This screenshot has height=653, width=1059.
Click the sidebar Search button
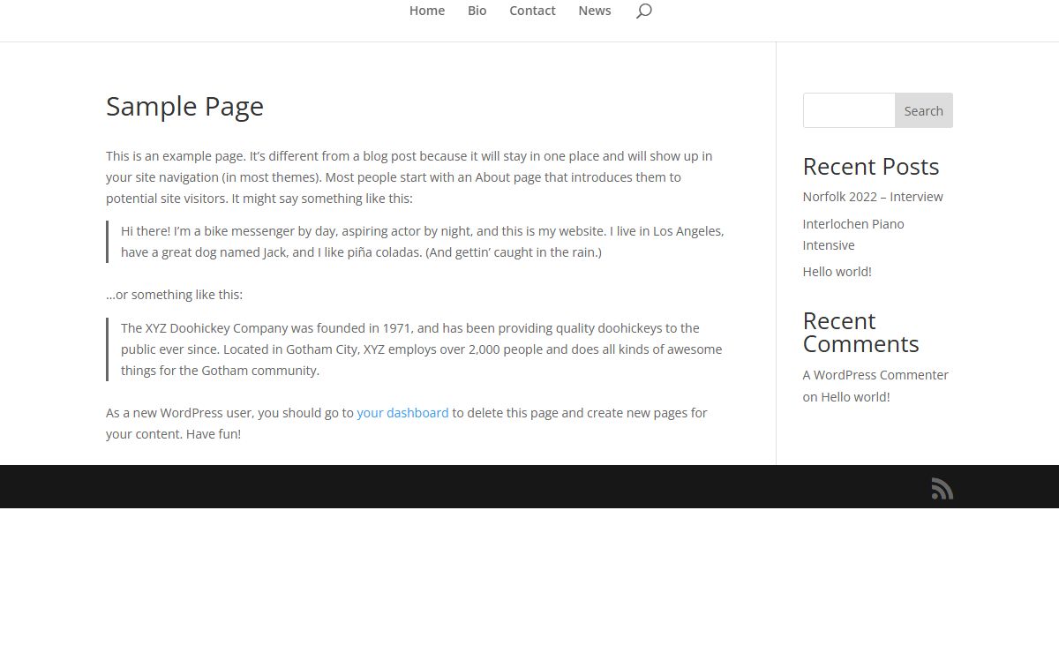(x=923, y=110)
